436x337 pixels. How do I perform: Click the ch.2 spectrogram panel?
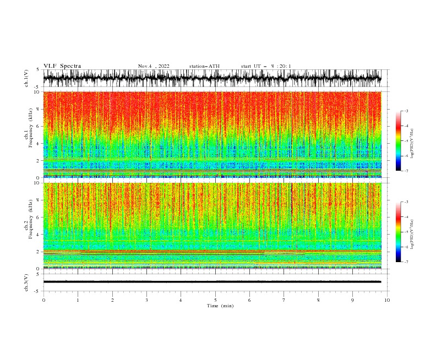(x=212, y=226)
